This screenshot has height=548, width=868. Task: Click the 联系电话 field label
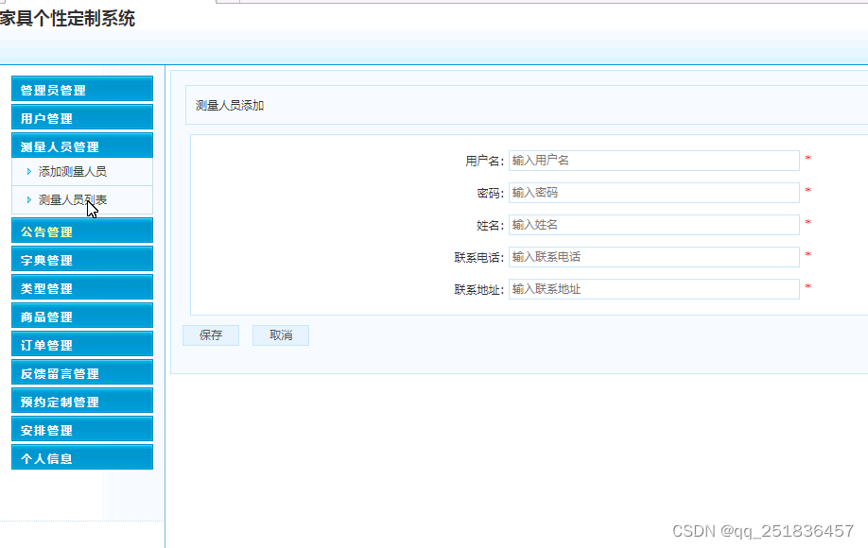coord(478,257)
